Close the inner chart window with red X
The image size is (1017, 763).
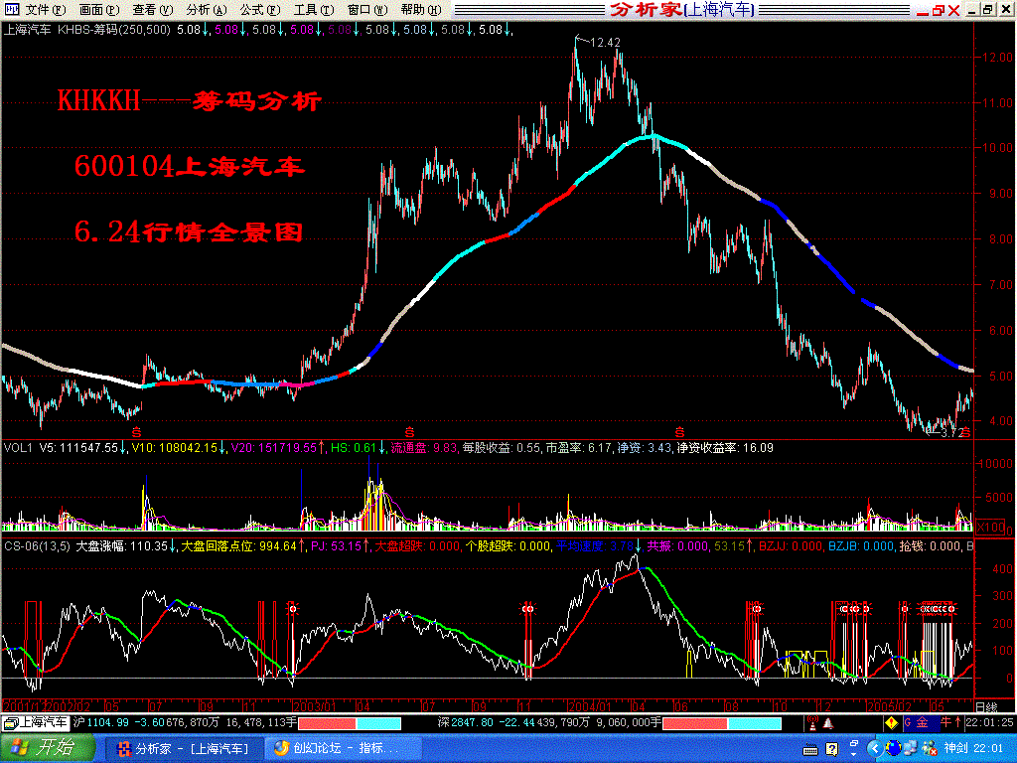click(x=953, y=10)
